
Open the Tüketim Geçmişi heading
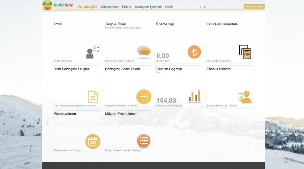click(x=169, y=69)
